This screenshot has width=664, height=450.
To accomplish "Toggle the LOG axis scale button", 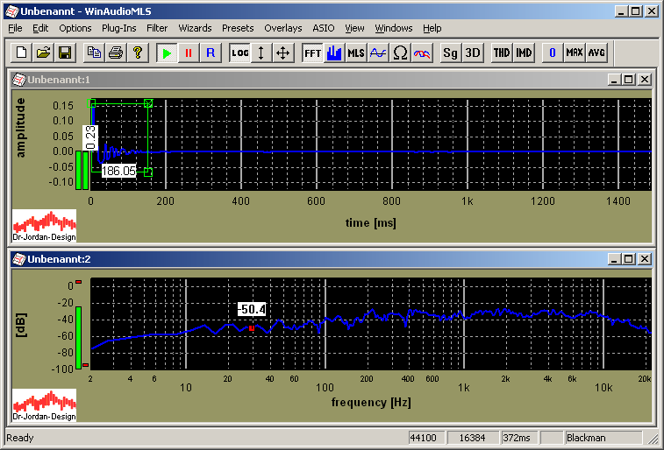I will (x=239, y=53).
